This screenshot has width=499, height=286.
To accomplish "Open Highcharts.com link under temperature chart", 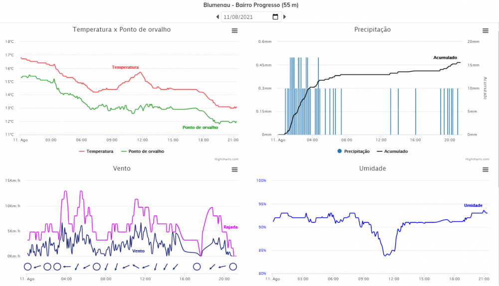I will (228, 159).
